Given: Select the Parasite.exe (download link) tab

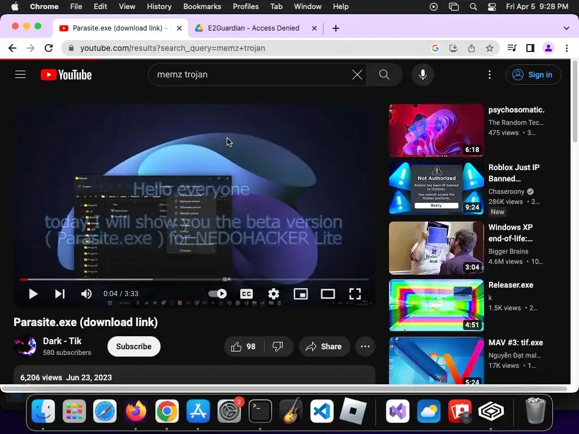Looking at the screenshot, I should coord(120,28).
